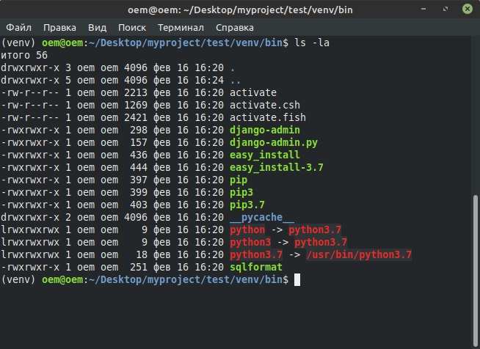Minimize the terminal window
Viewport: 480px width, 349px height.
[x=423, y=10]
